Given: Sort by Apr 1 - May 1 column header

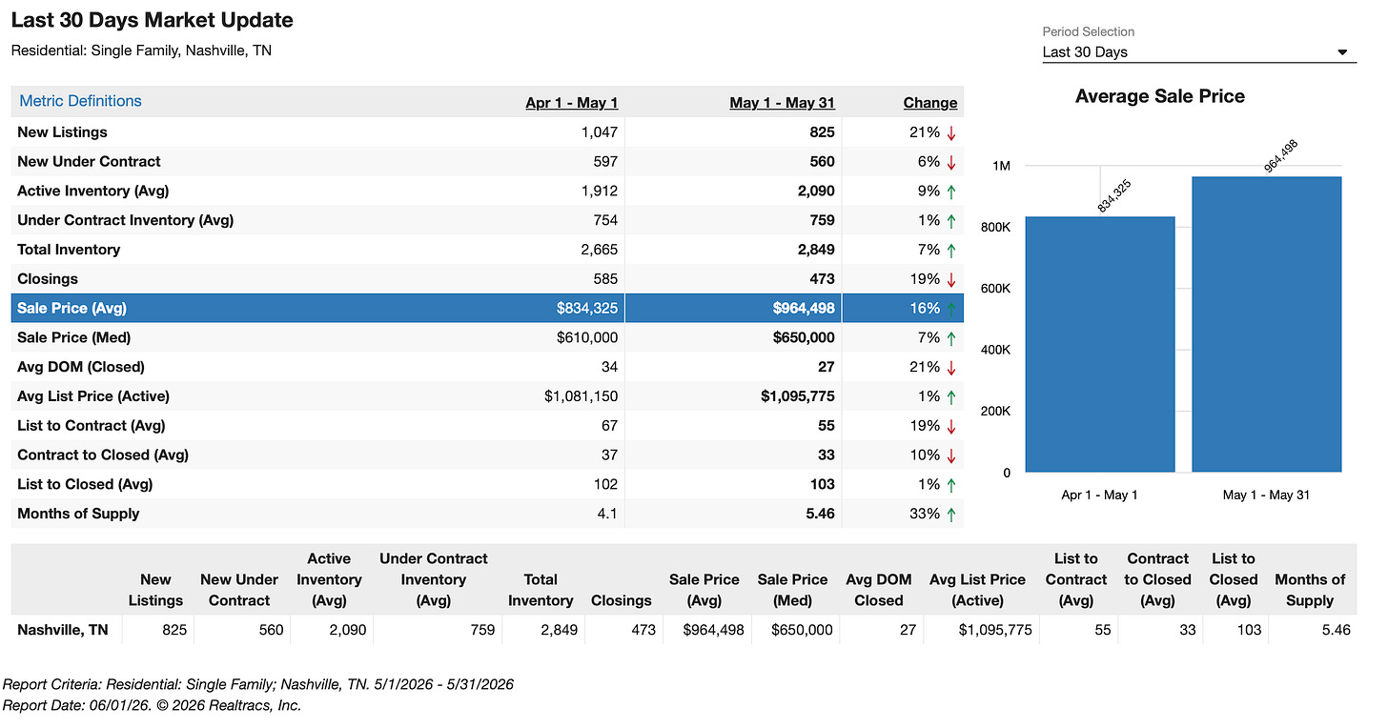Looking at the screenshot, I should (572, 103).
